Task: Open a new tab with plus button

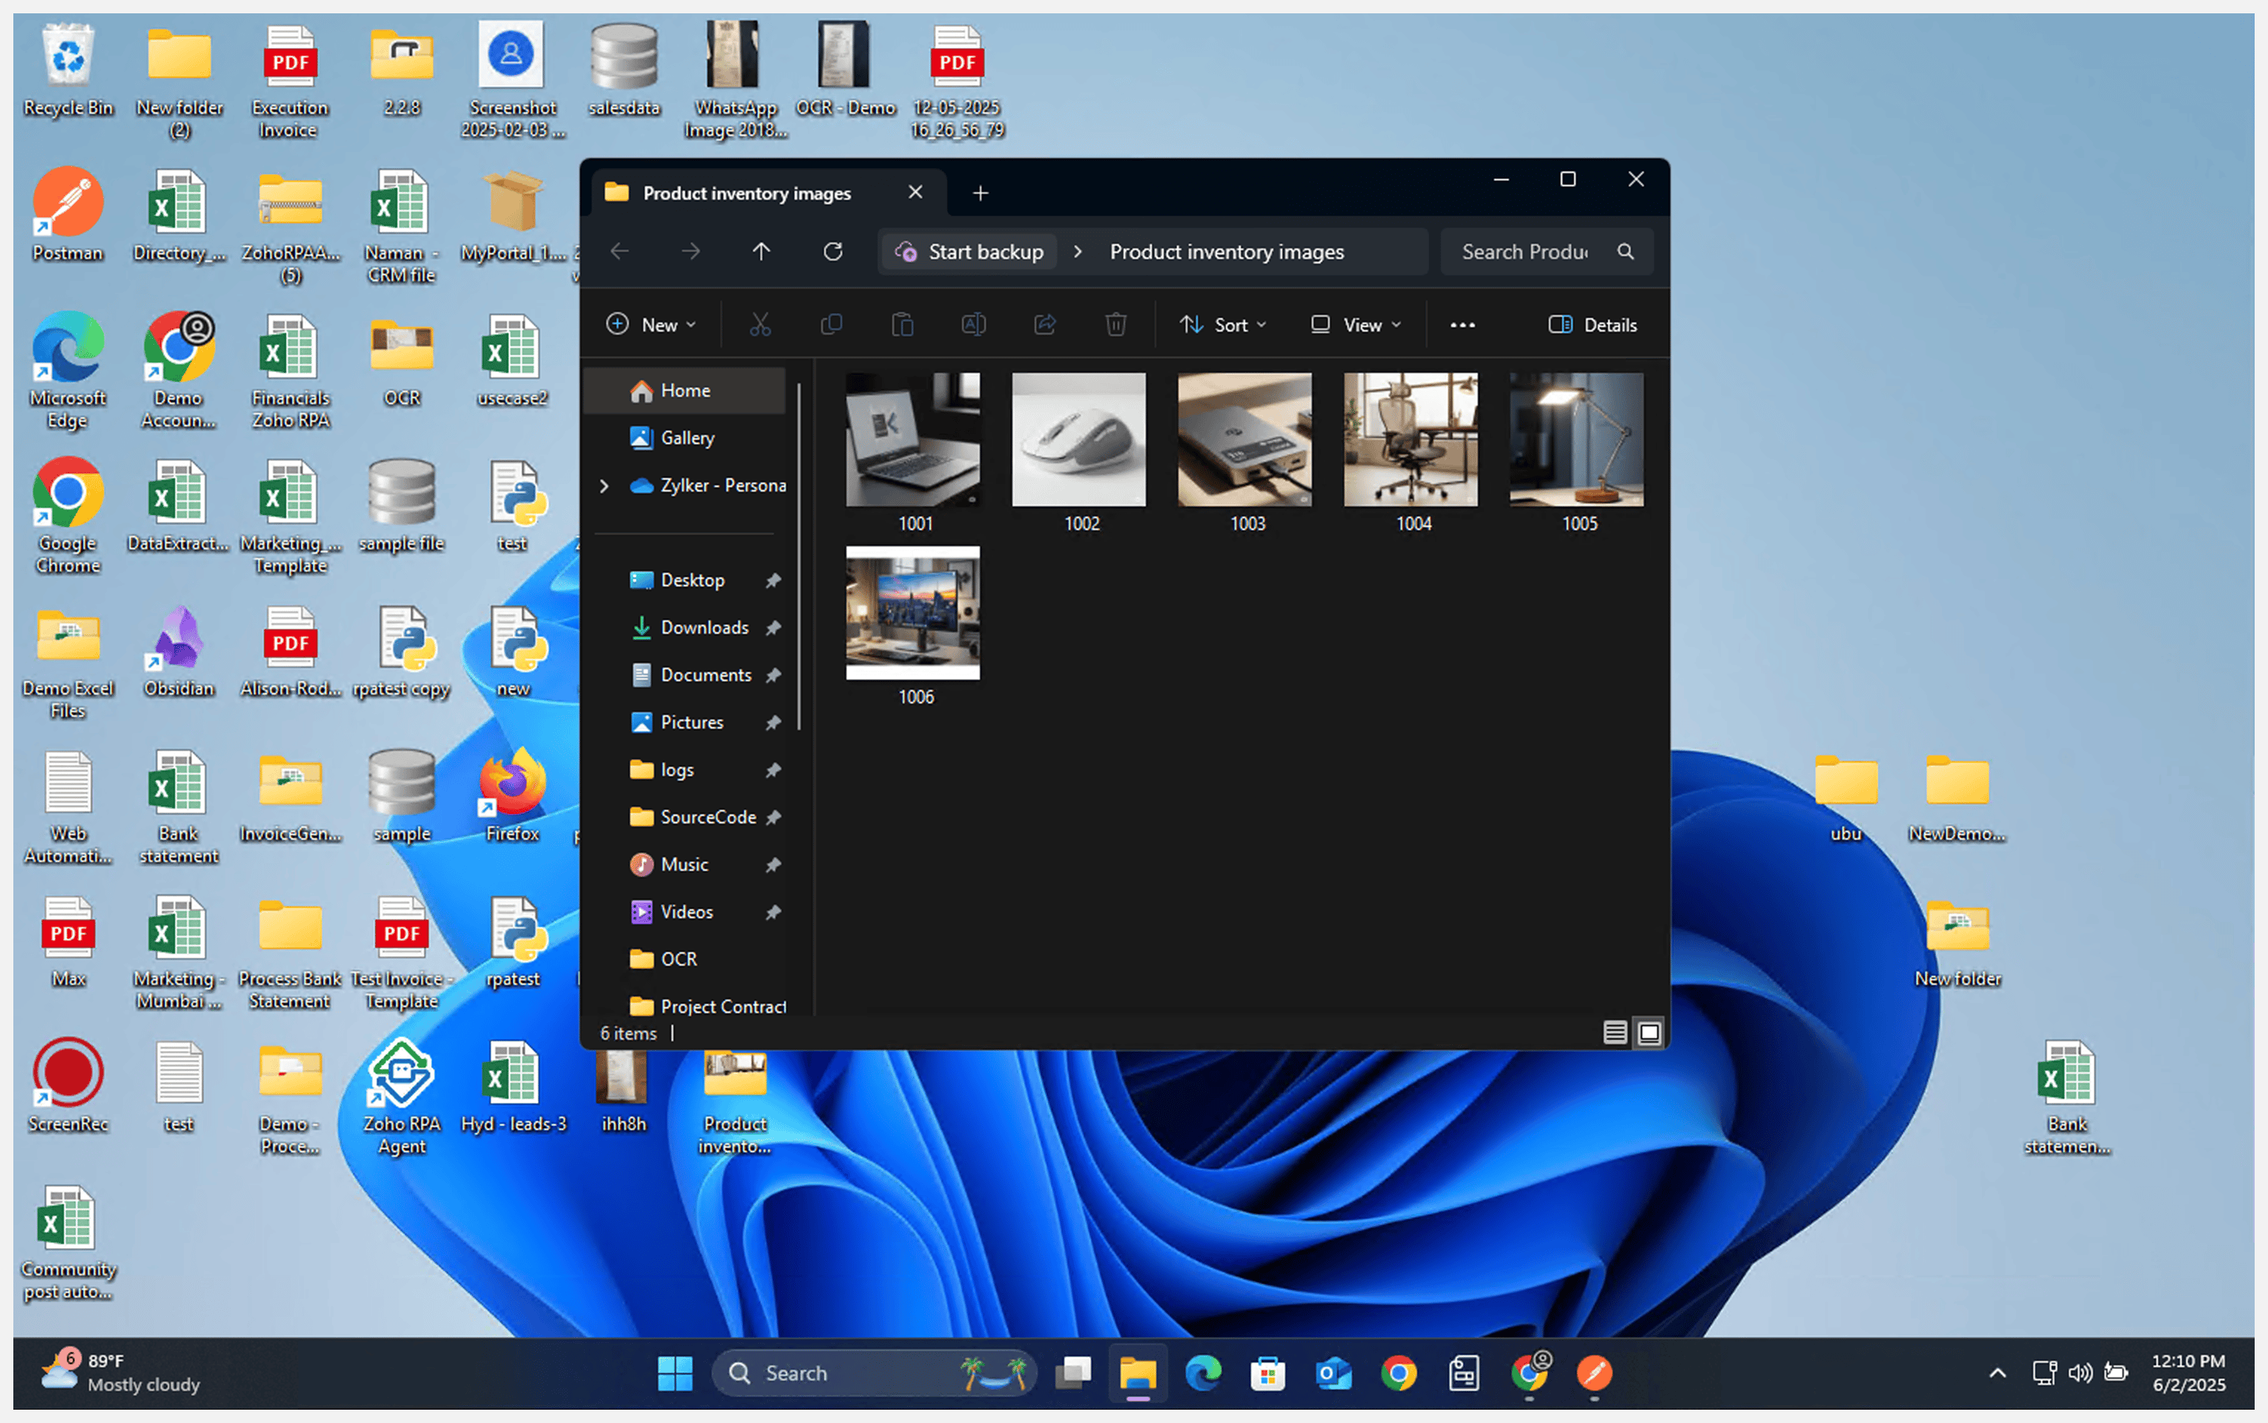Action: (980, 193)
